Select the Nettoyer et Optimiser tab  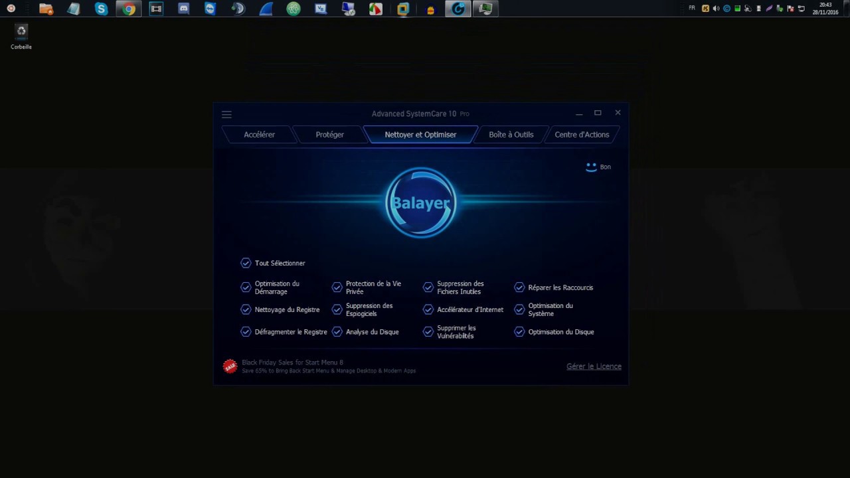point(420,134)
